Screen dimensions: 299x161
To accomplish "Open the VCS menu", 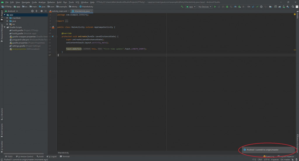I will [x=77, y=2].
